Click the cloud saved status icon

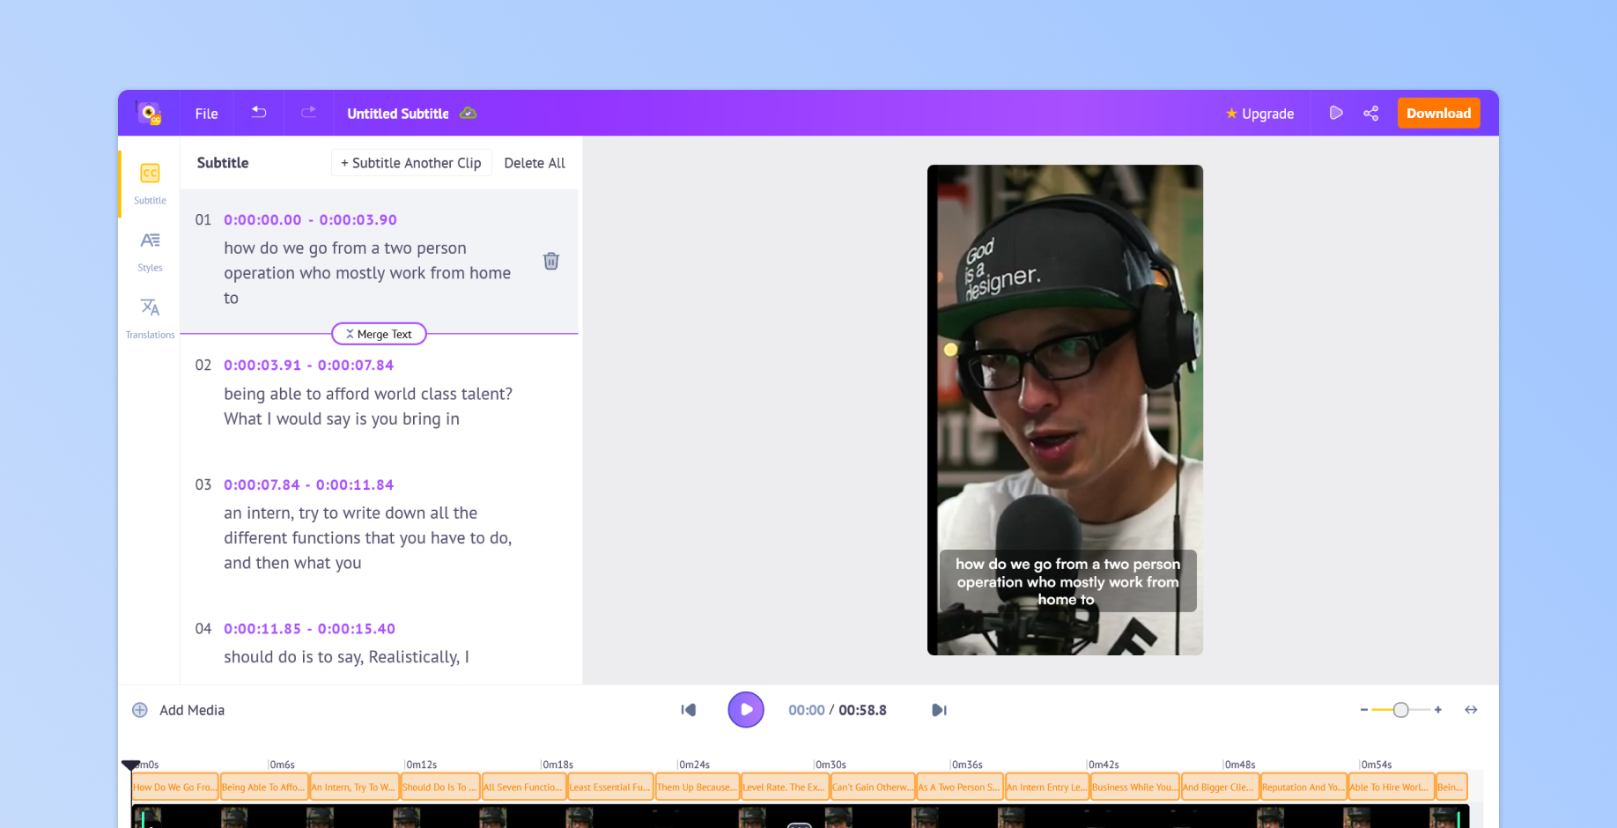click(x=469, y=113)
